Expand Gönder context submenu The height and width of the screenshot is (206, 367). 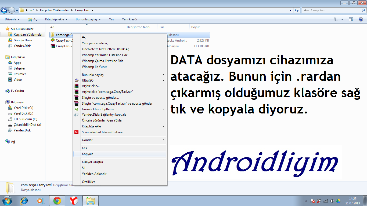pyautogui.click(x=120, y=140)
